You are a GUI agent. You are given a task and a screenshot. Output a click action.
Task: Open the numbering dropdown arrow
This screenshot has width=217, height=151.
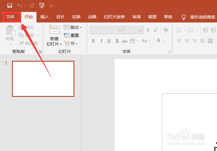point(197,30)
